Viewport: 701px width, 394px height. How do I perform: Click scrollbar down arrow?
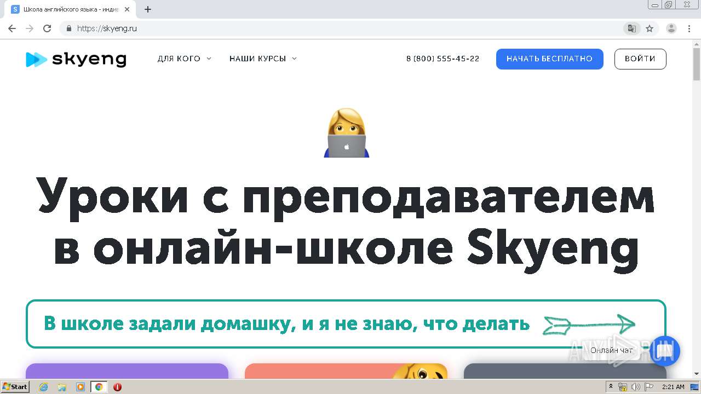tap(697, 374)
